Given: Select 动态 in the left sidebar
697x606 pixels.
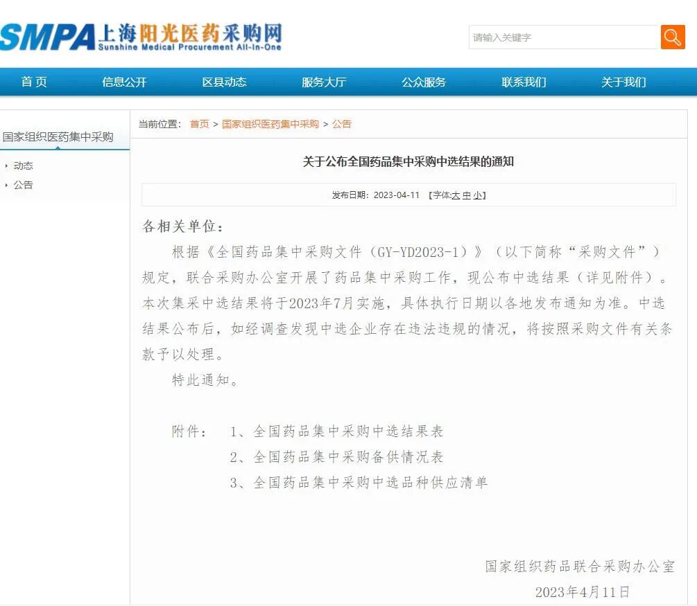Looking at the screenshot, I should (23, 166).
